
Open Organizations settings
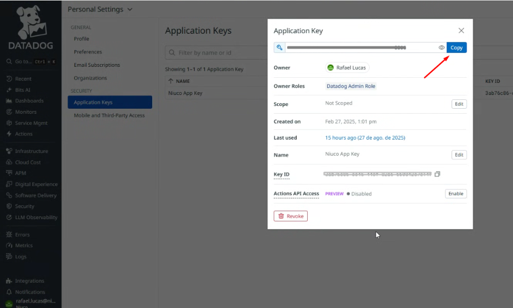tap(90, 78)
